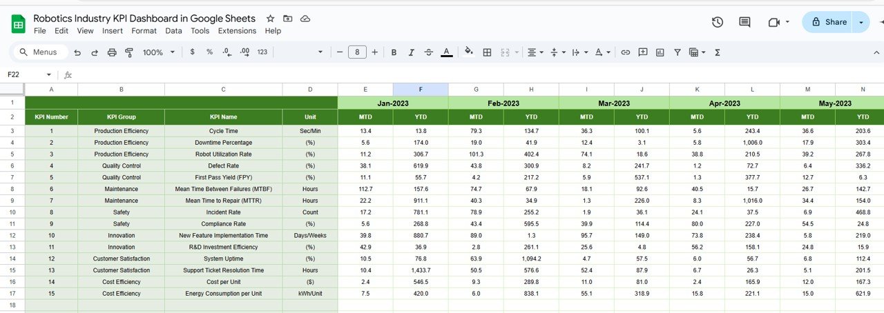The width and height of the screenshot is (884, 313).
Task: Select the Robot Utilization Rate cell
Action: [224, 154]
